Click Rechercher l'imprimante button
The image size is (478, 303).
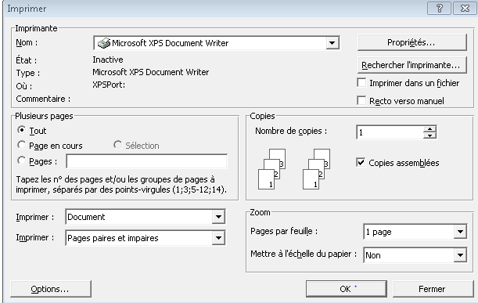point(412,65)
